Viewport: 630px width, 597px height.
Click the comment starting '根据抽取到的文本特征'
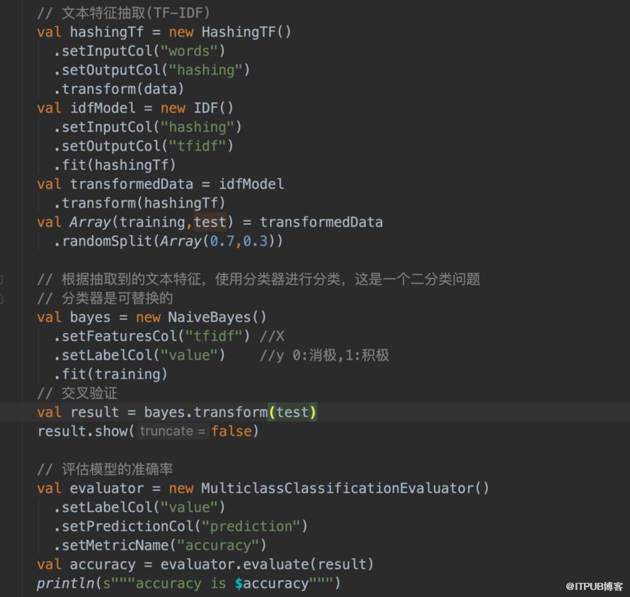[x=259, y=279]
